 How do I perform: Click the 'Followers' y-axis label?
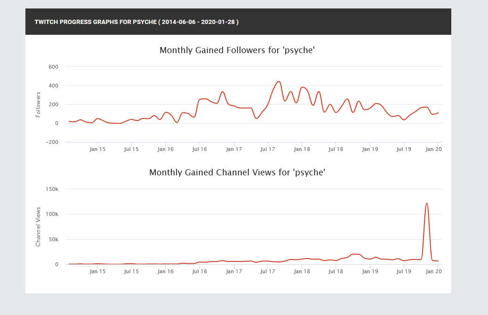pos(38,104)
